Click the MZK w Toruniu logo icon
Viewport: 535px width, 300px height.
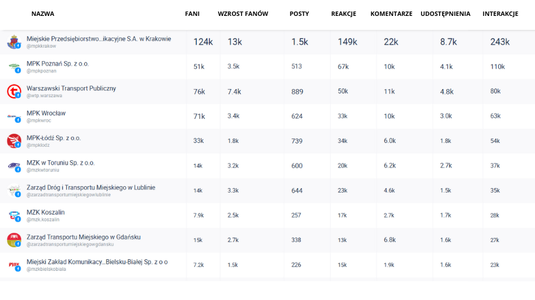pyautogui.click(x=13, y=166)
